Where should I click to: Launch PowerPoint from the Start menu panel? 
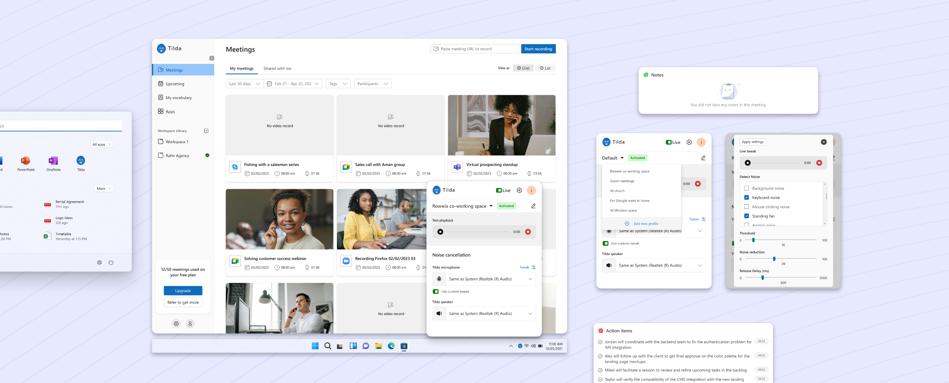[26, 164]
